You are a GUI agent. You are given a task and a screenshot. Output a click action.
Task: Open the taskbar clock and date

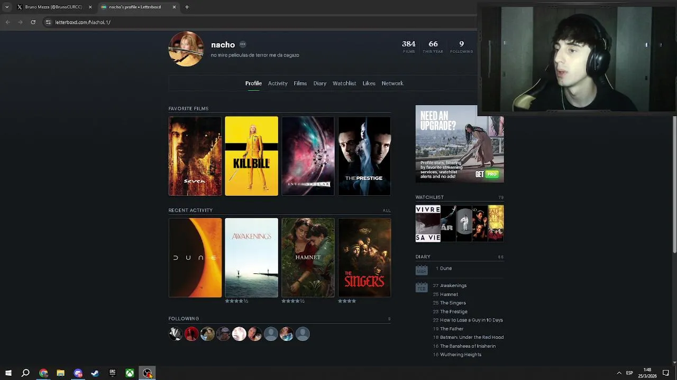[647, 373]
